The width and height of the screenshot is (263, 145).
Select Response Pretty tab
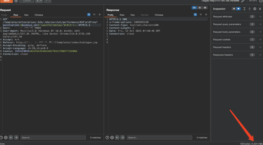click(110, 15)
